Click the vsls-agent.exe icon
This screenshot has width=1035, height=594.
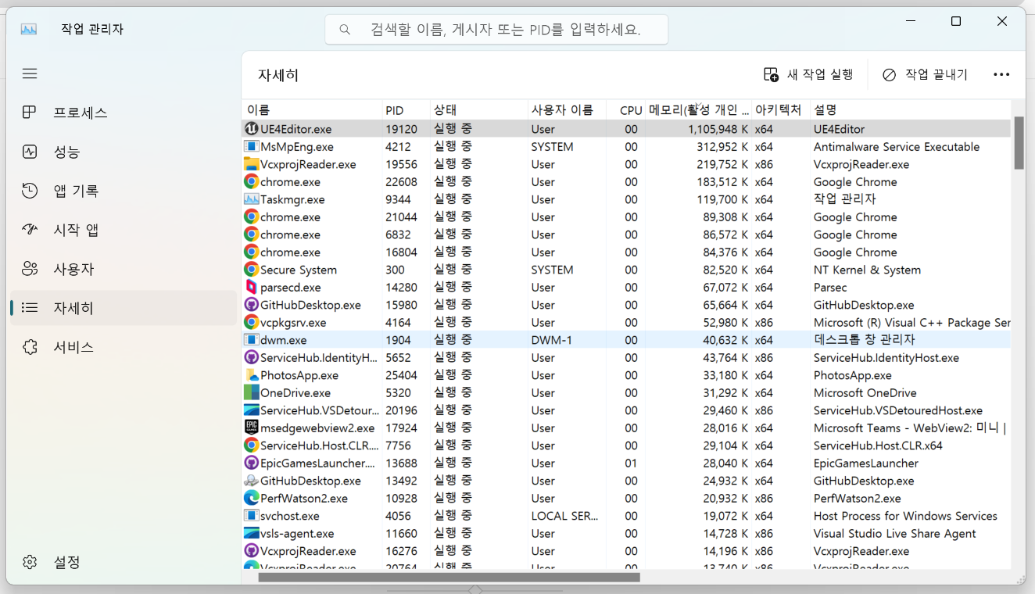tap(251, 533)
